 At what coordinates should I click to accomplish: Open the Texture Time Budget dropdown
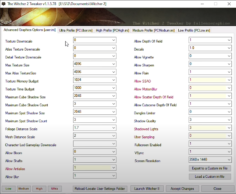[95, 88]
